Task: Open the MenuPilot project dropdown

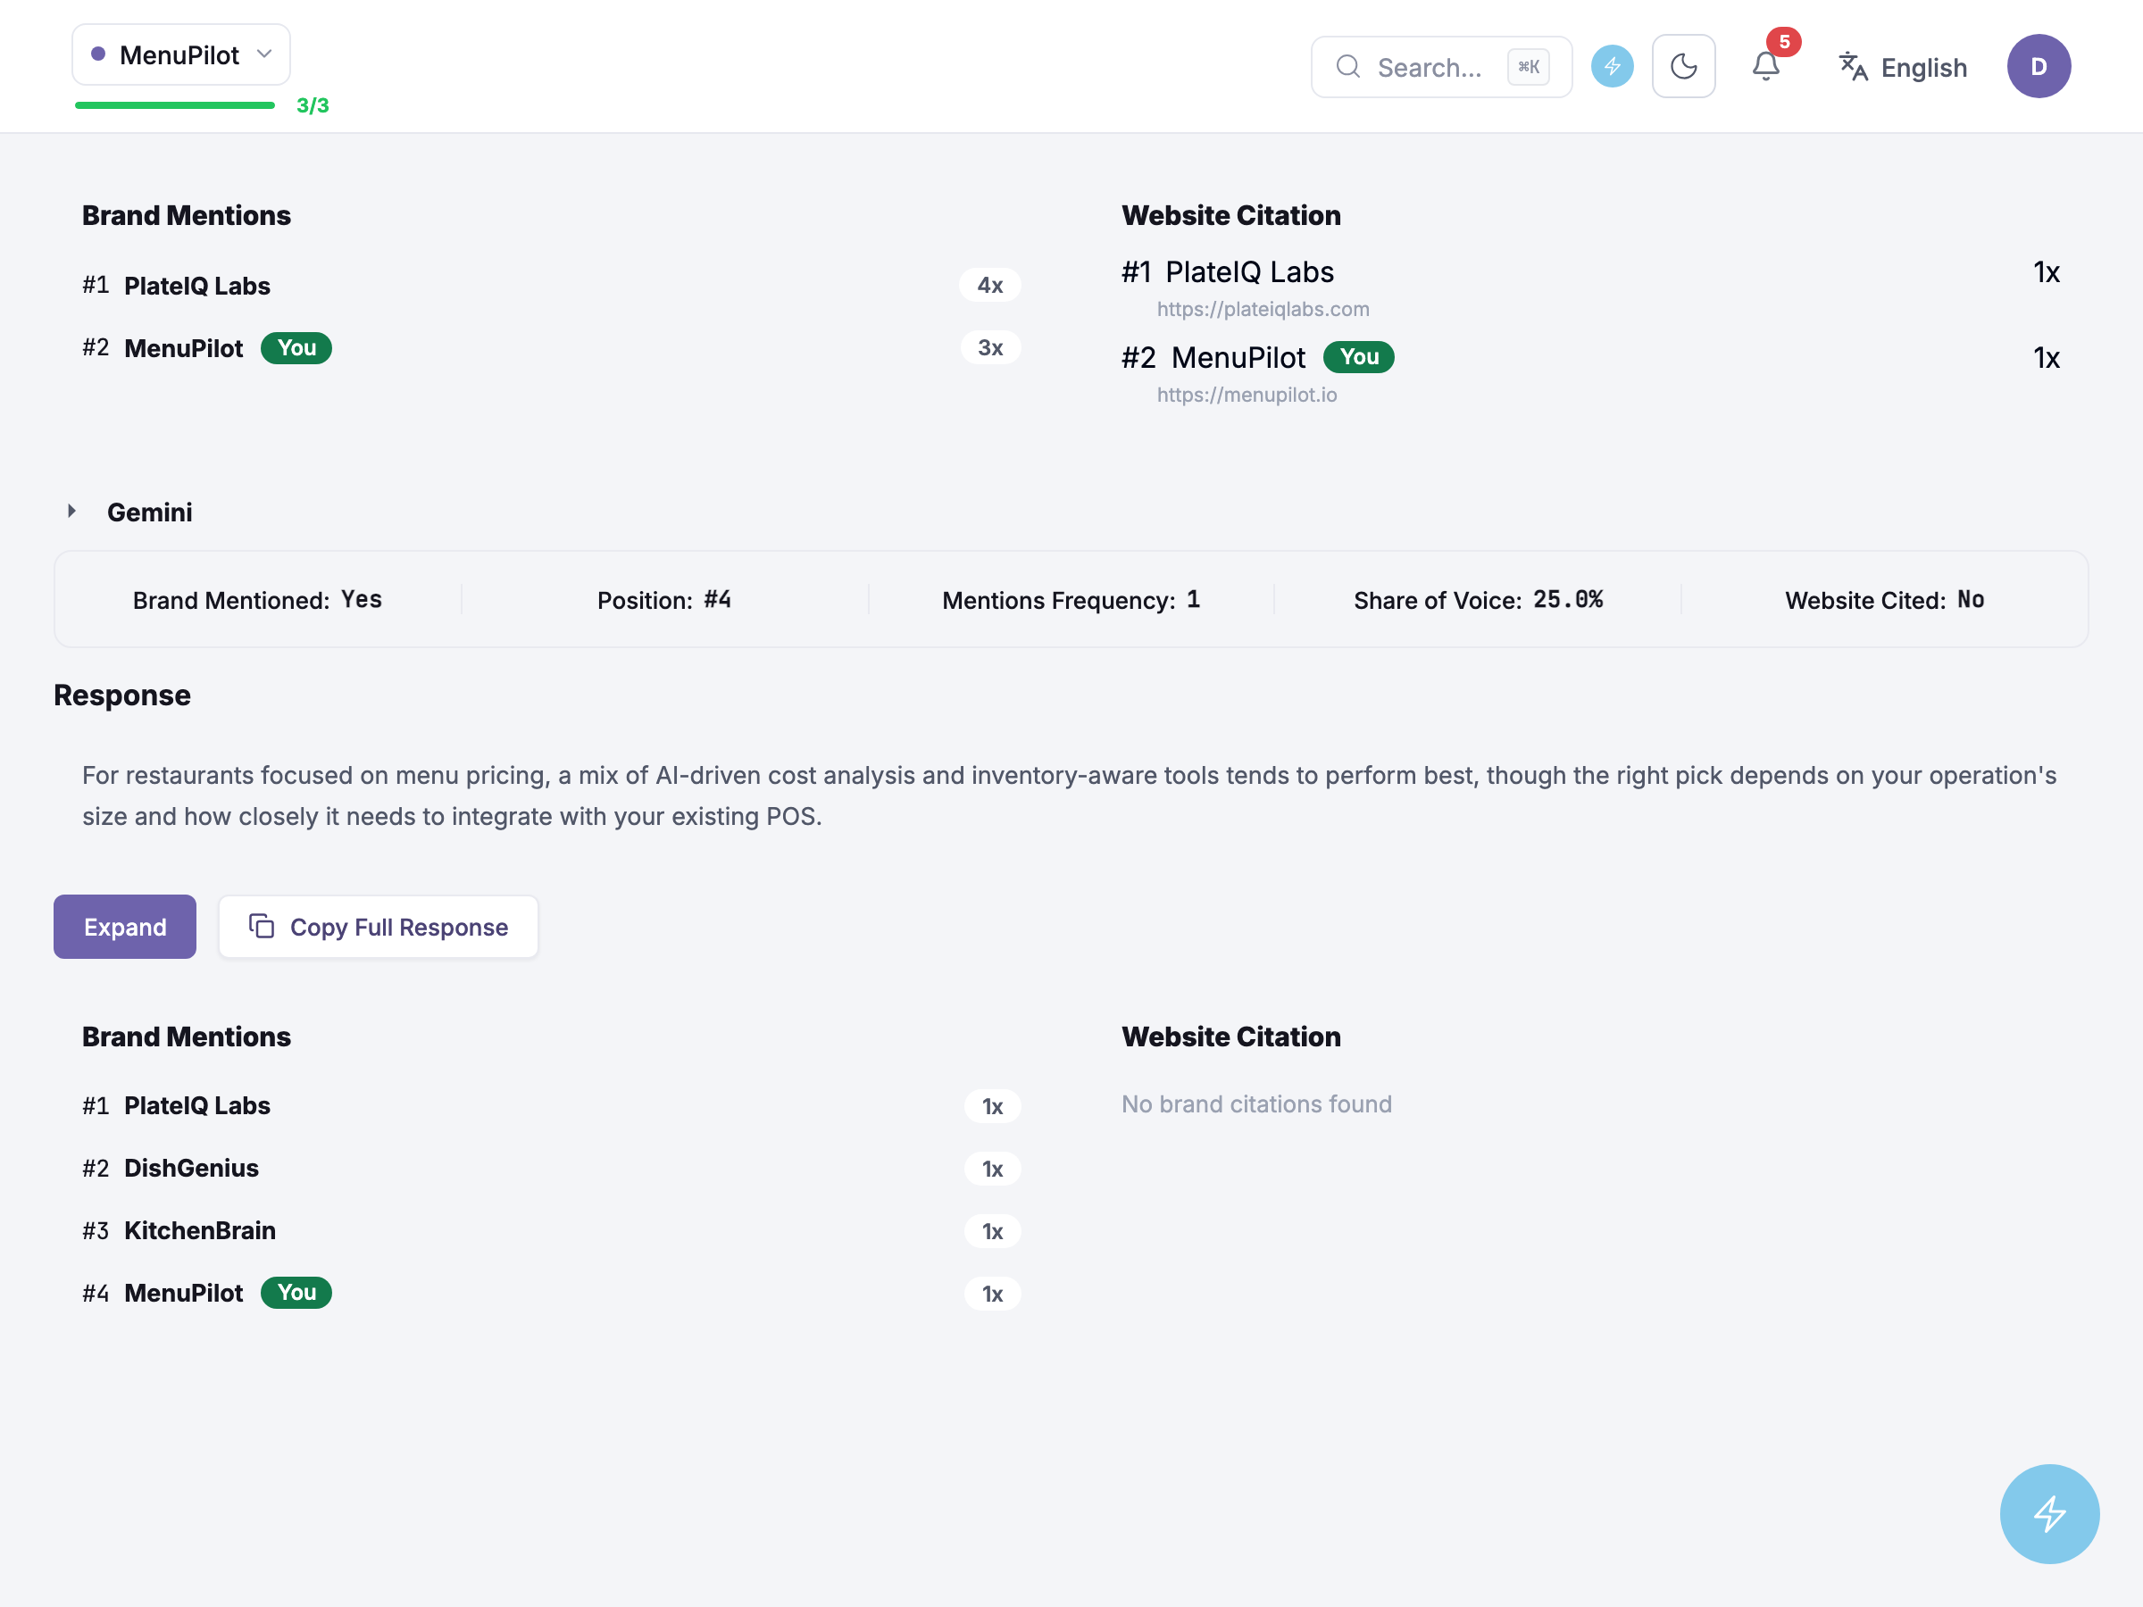Action: pos(181,55)
